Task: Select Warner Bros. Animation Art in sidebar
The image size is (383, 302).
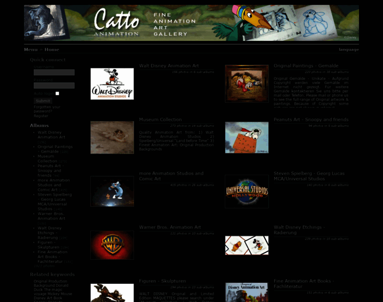Action: pos(51,216)
